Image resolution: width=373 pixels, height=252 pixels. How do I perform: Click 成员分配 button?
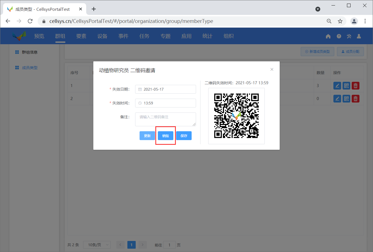pos(350,52)
